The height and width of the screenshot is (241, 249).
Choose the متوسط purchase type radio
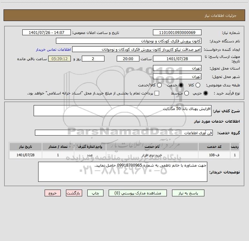click(187, 93)
